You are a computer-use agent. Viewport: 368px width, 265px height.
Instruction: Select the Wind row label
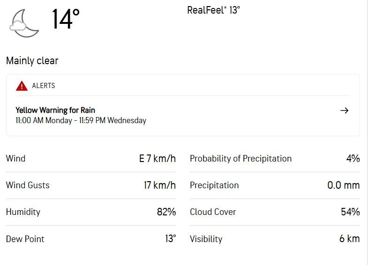click(x=16, y=159)
